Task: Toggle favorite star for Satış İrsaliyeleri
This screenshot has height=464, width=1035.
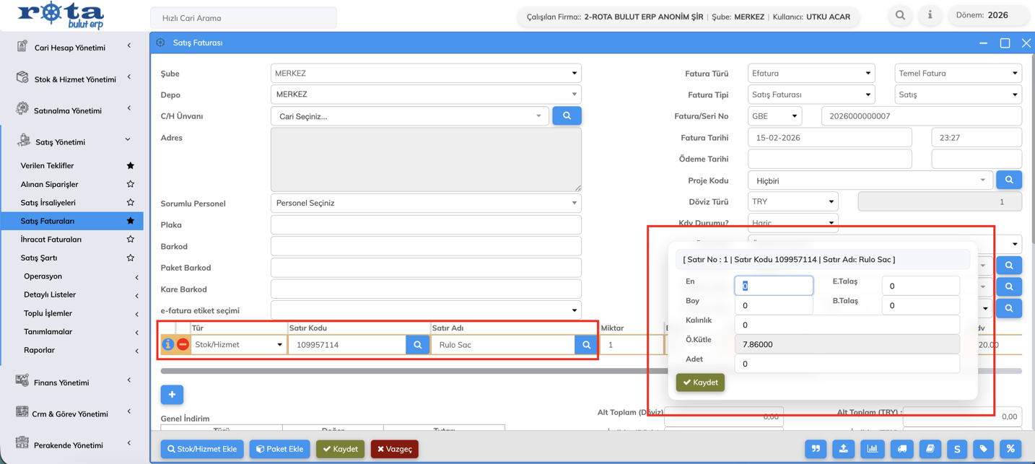Action: pyautogui.click(x=131, y=203)
